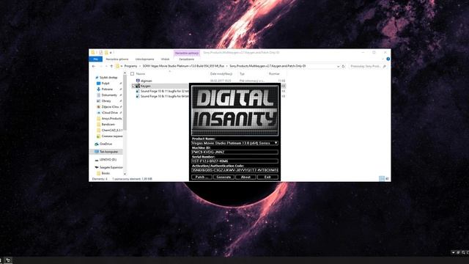
Task: Open the Product Name dropdown in keygen
Action: [276, 143]
